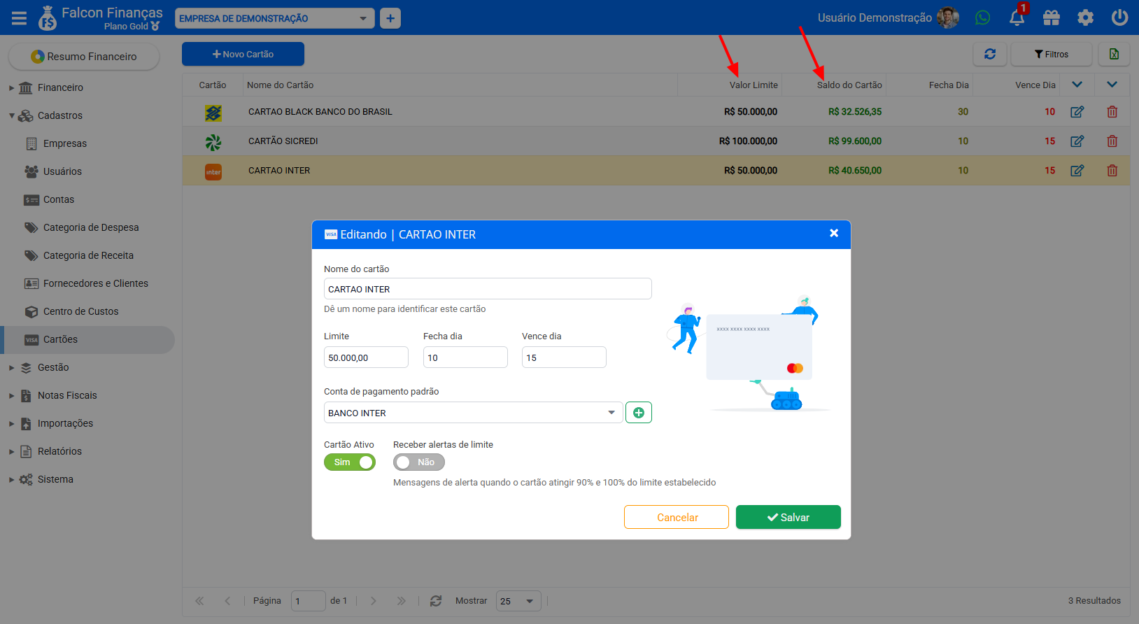
Task: Open the EMPRESA DE DEMONSTRAÇÃO company selector
Action: coord(274,18)
